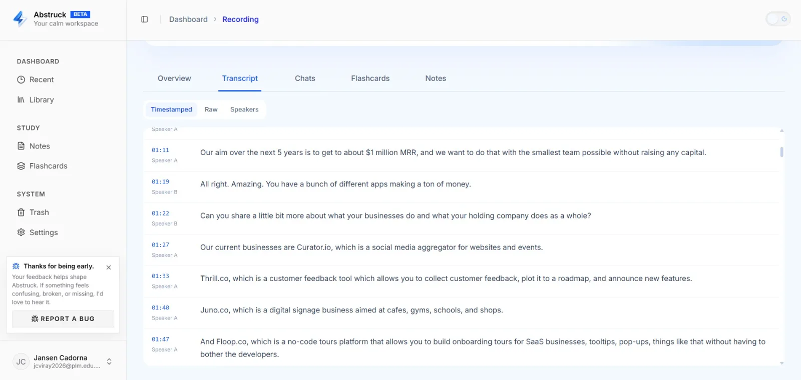Viewport: 801px width, 380px height.
Task: Click the Notes document icon in sidebar
Action: (x=21, y=146)
